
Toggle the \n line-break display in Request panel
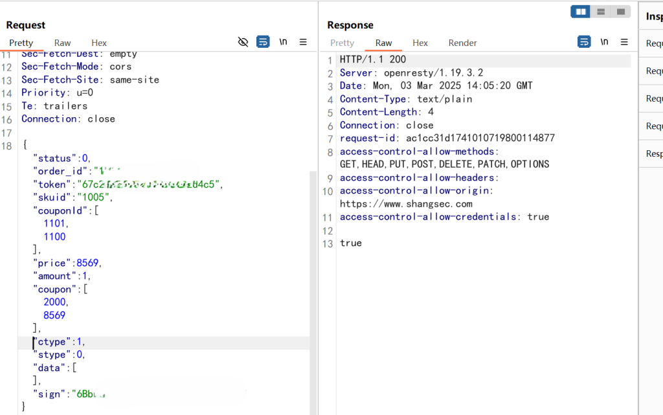[x=283, y=42]
